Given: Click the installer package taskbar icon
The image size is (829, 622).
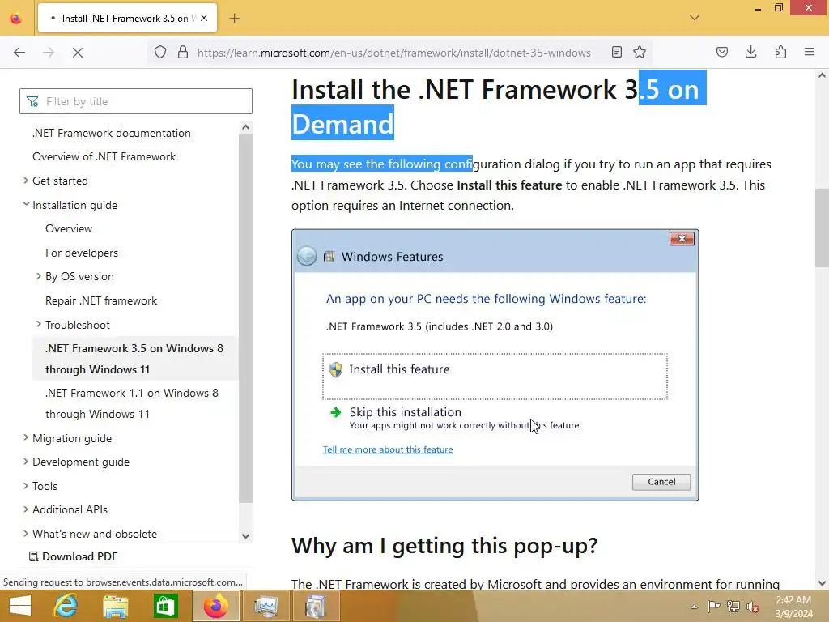Looking at the screenshot, I should tap(316, 606).
